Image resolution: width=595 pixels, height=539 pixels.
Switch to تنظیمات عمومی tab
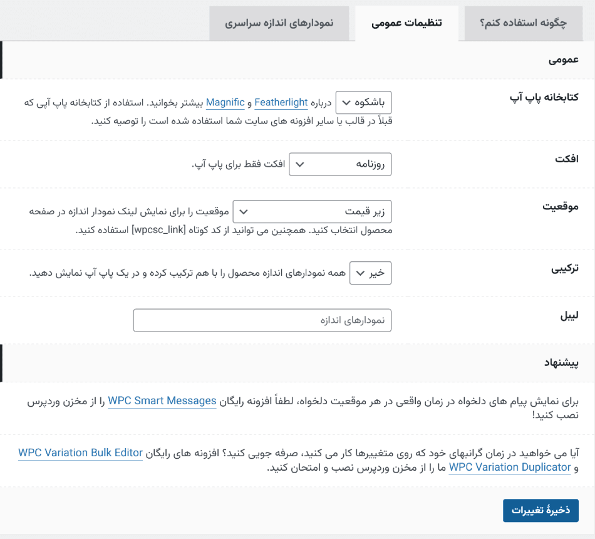[406, 23]
